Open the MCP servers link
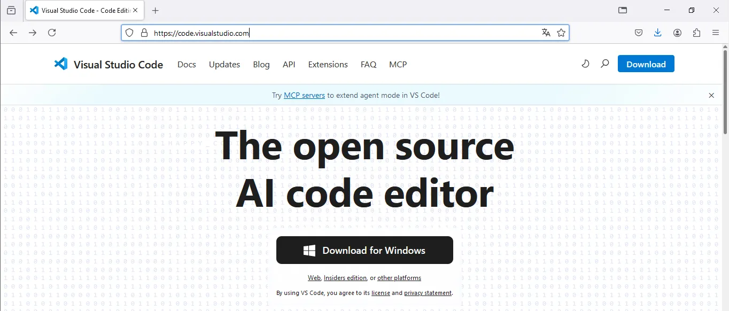Screen dimensions: 729x311 (x=305, y=95)
